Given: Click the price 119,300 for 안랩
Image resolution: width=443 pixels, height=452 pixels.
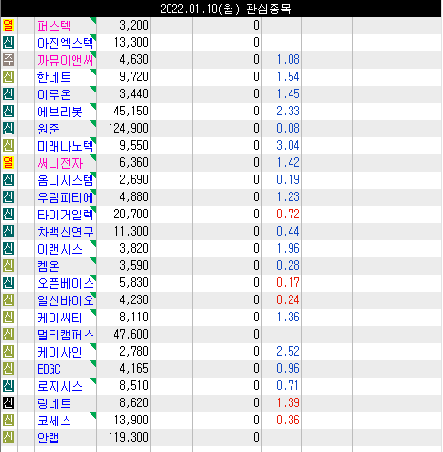Looking at the screenshot, I should click(x=129, y=438).
